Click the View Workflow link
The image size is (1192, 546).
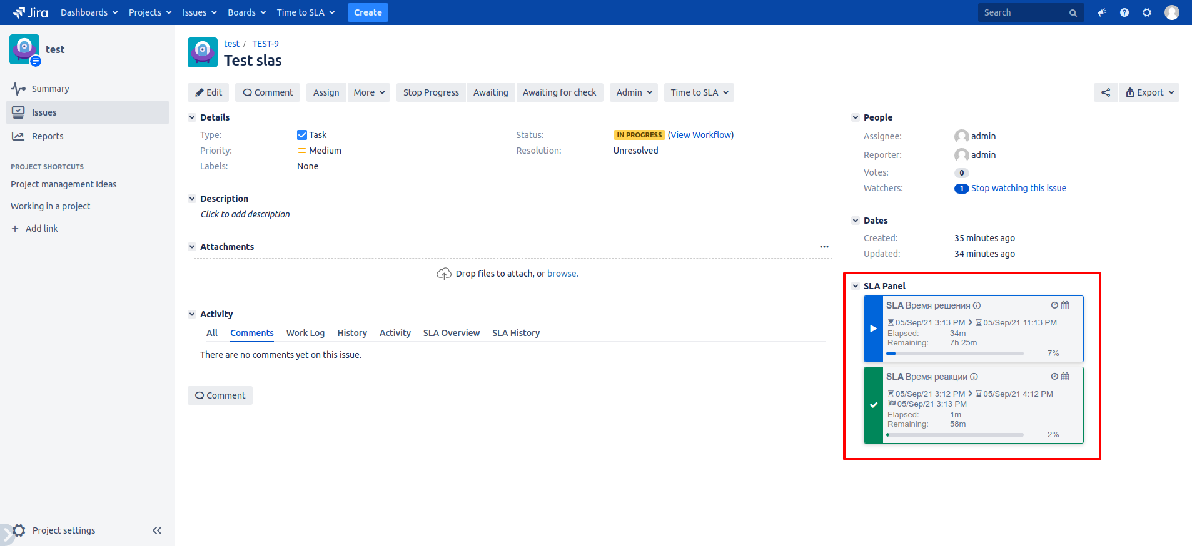pyautogui.click(x=700, y=135)
